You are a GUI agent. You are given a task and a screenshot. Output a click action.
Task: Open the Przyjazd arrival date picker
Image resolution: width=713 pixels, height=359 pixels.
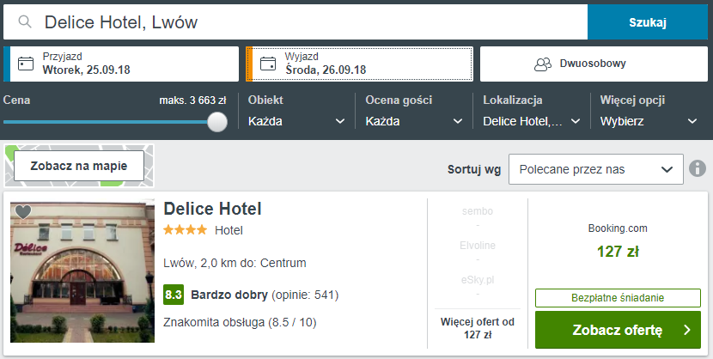[x=121, y=64]
